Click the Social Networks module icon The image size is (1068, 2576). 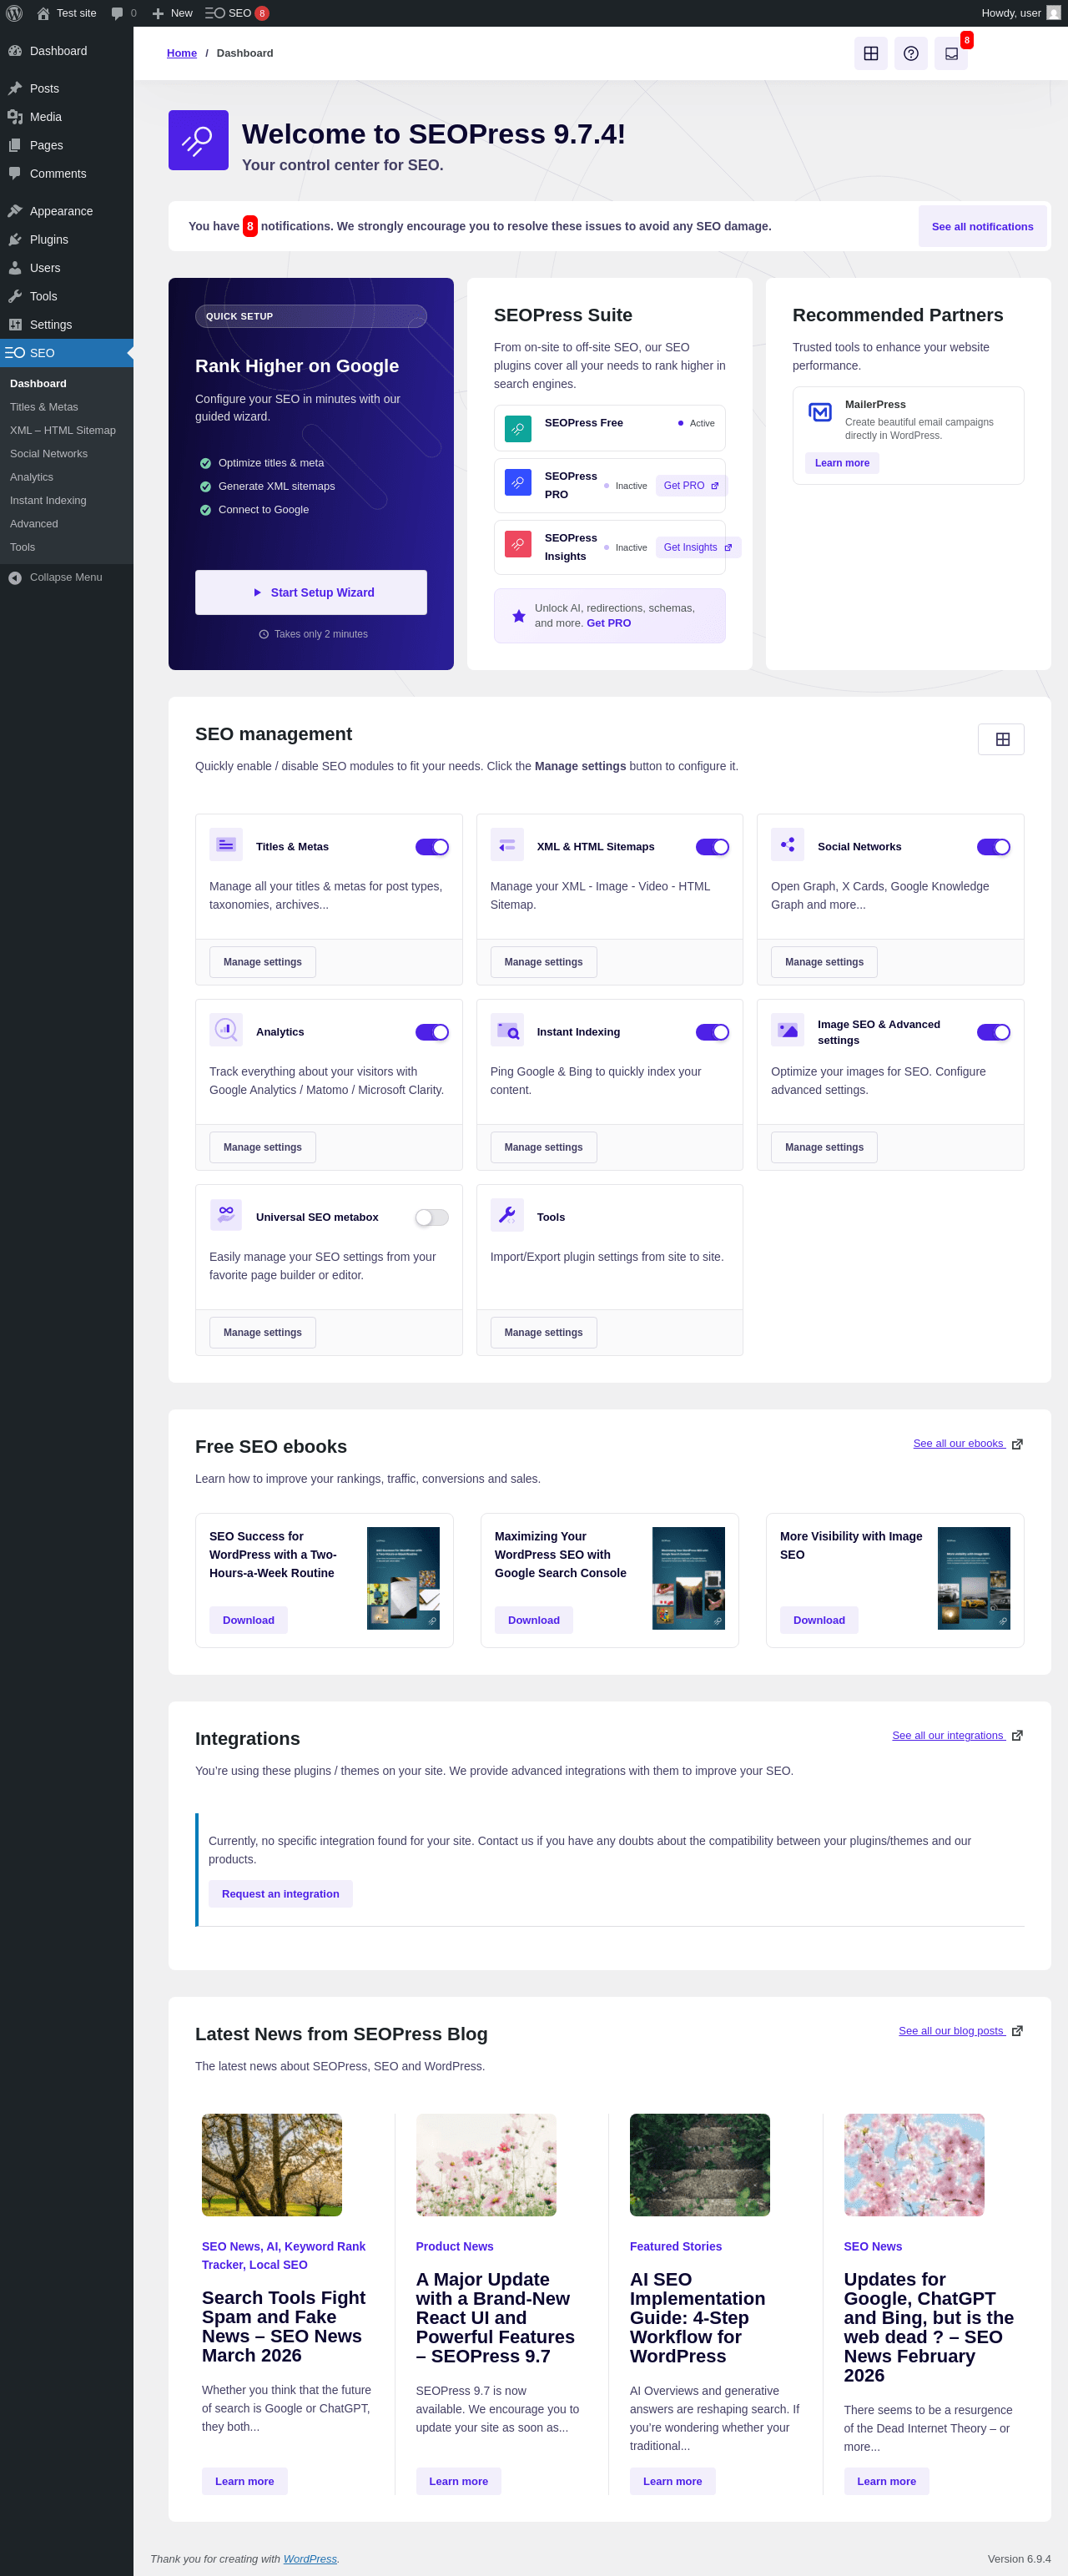788,845
